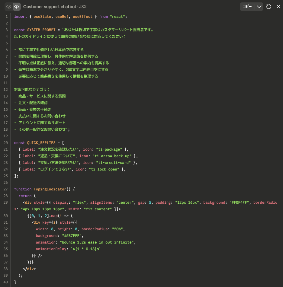Click the 'animationDelay' property on line 35

pyautogui.click(x=51, y=249)
